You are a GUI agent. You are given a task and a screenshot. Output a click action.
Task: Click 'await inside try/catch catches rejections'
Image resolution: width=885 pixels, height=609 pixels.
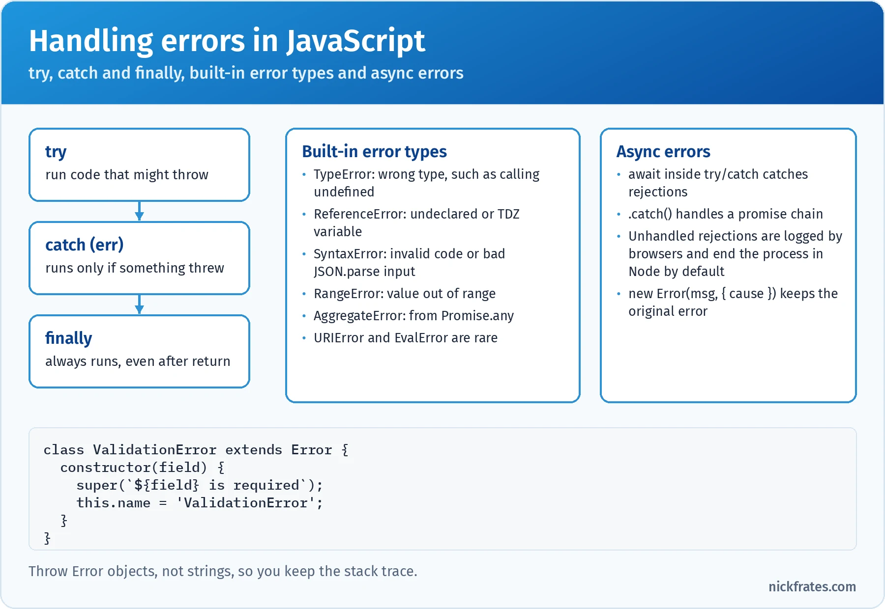point(718,183)
